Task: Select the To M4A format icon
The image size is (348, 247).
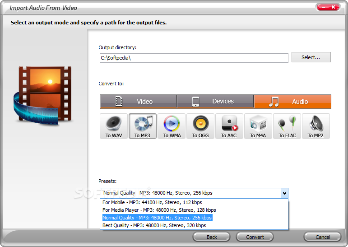Action: pos(258,126)
